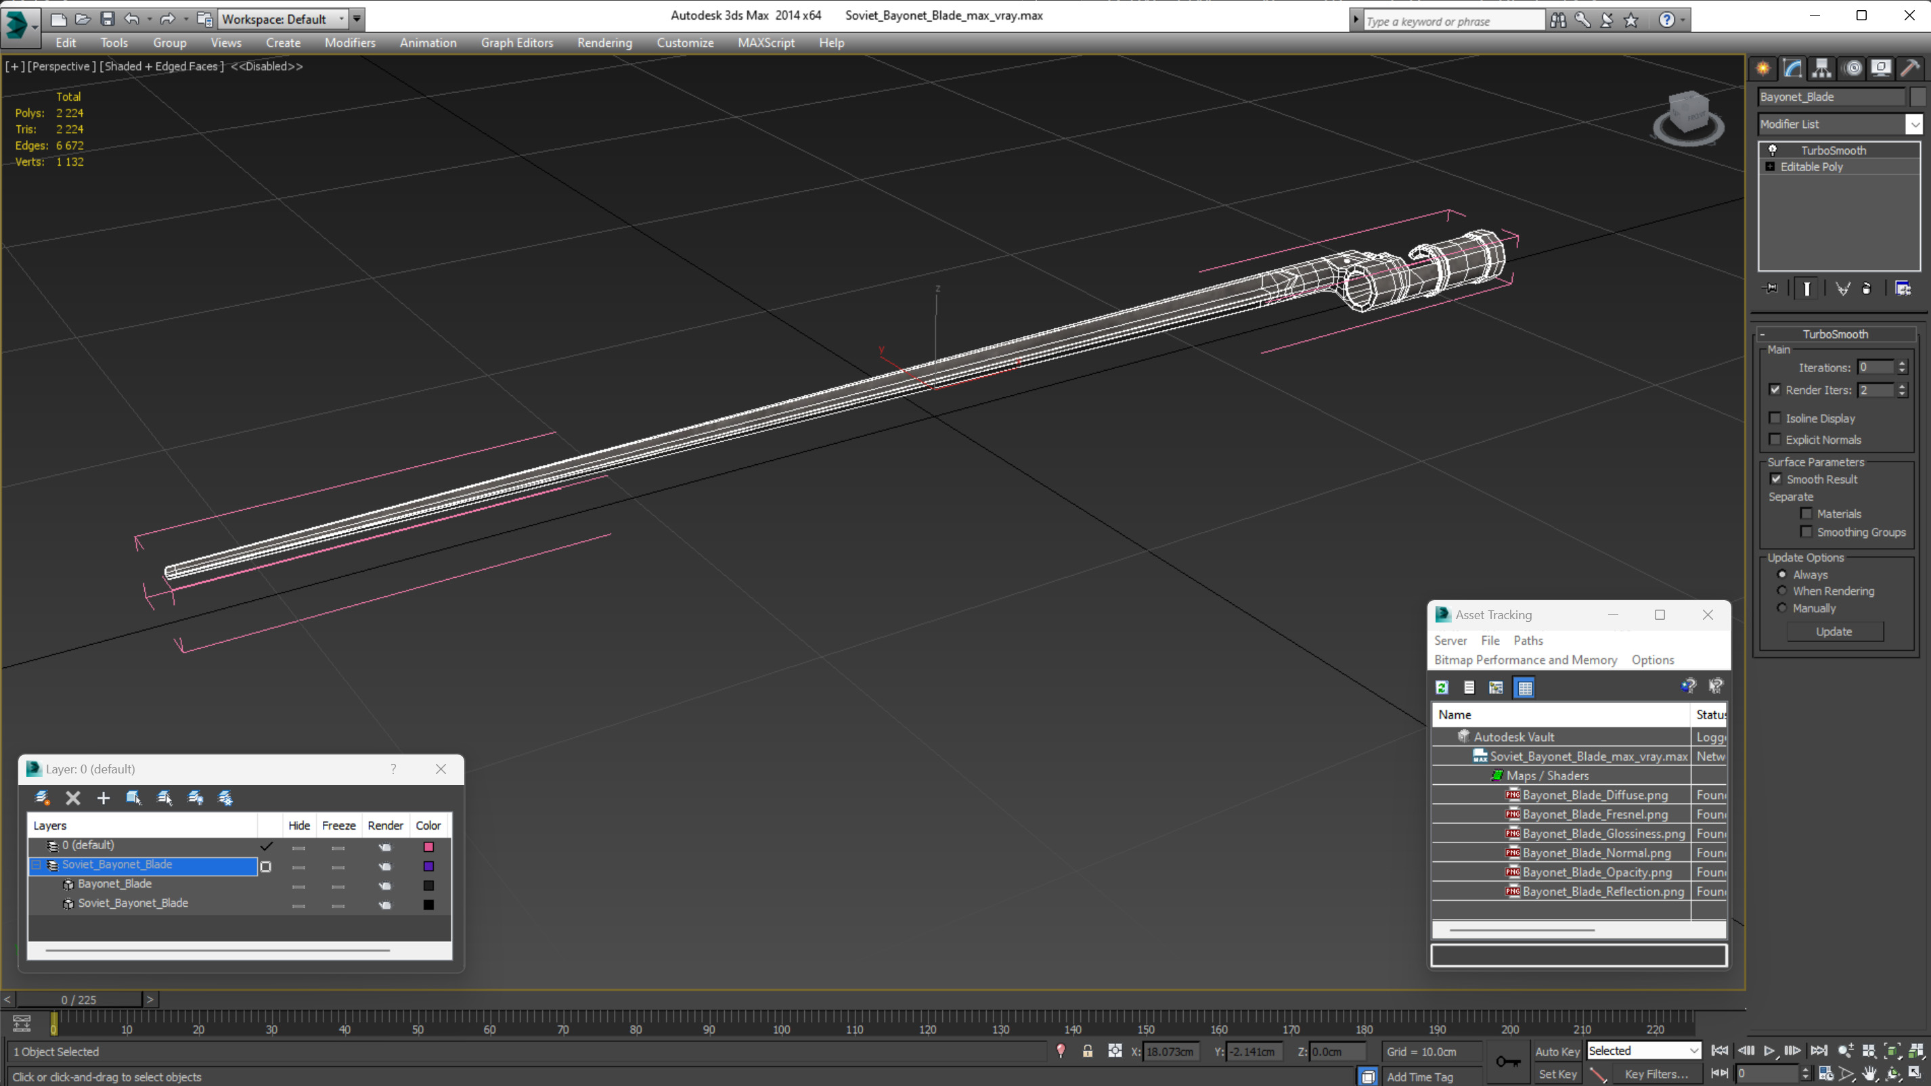Click the Auto Key button

pos(1557,1051)
